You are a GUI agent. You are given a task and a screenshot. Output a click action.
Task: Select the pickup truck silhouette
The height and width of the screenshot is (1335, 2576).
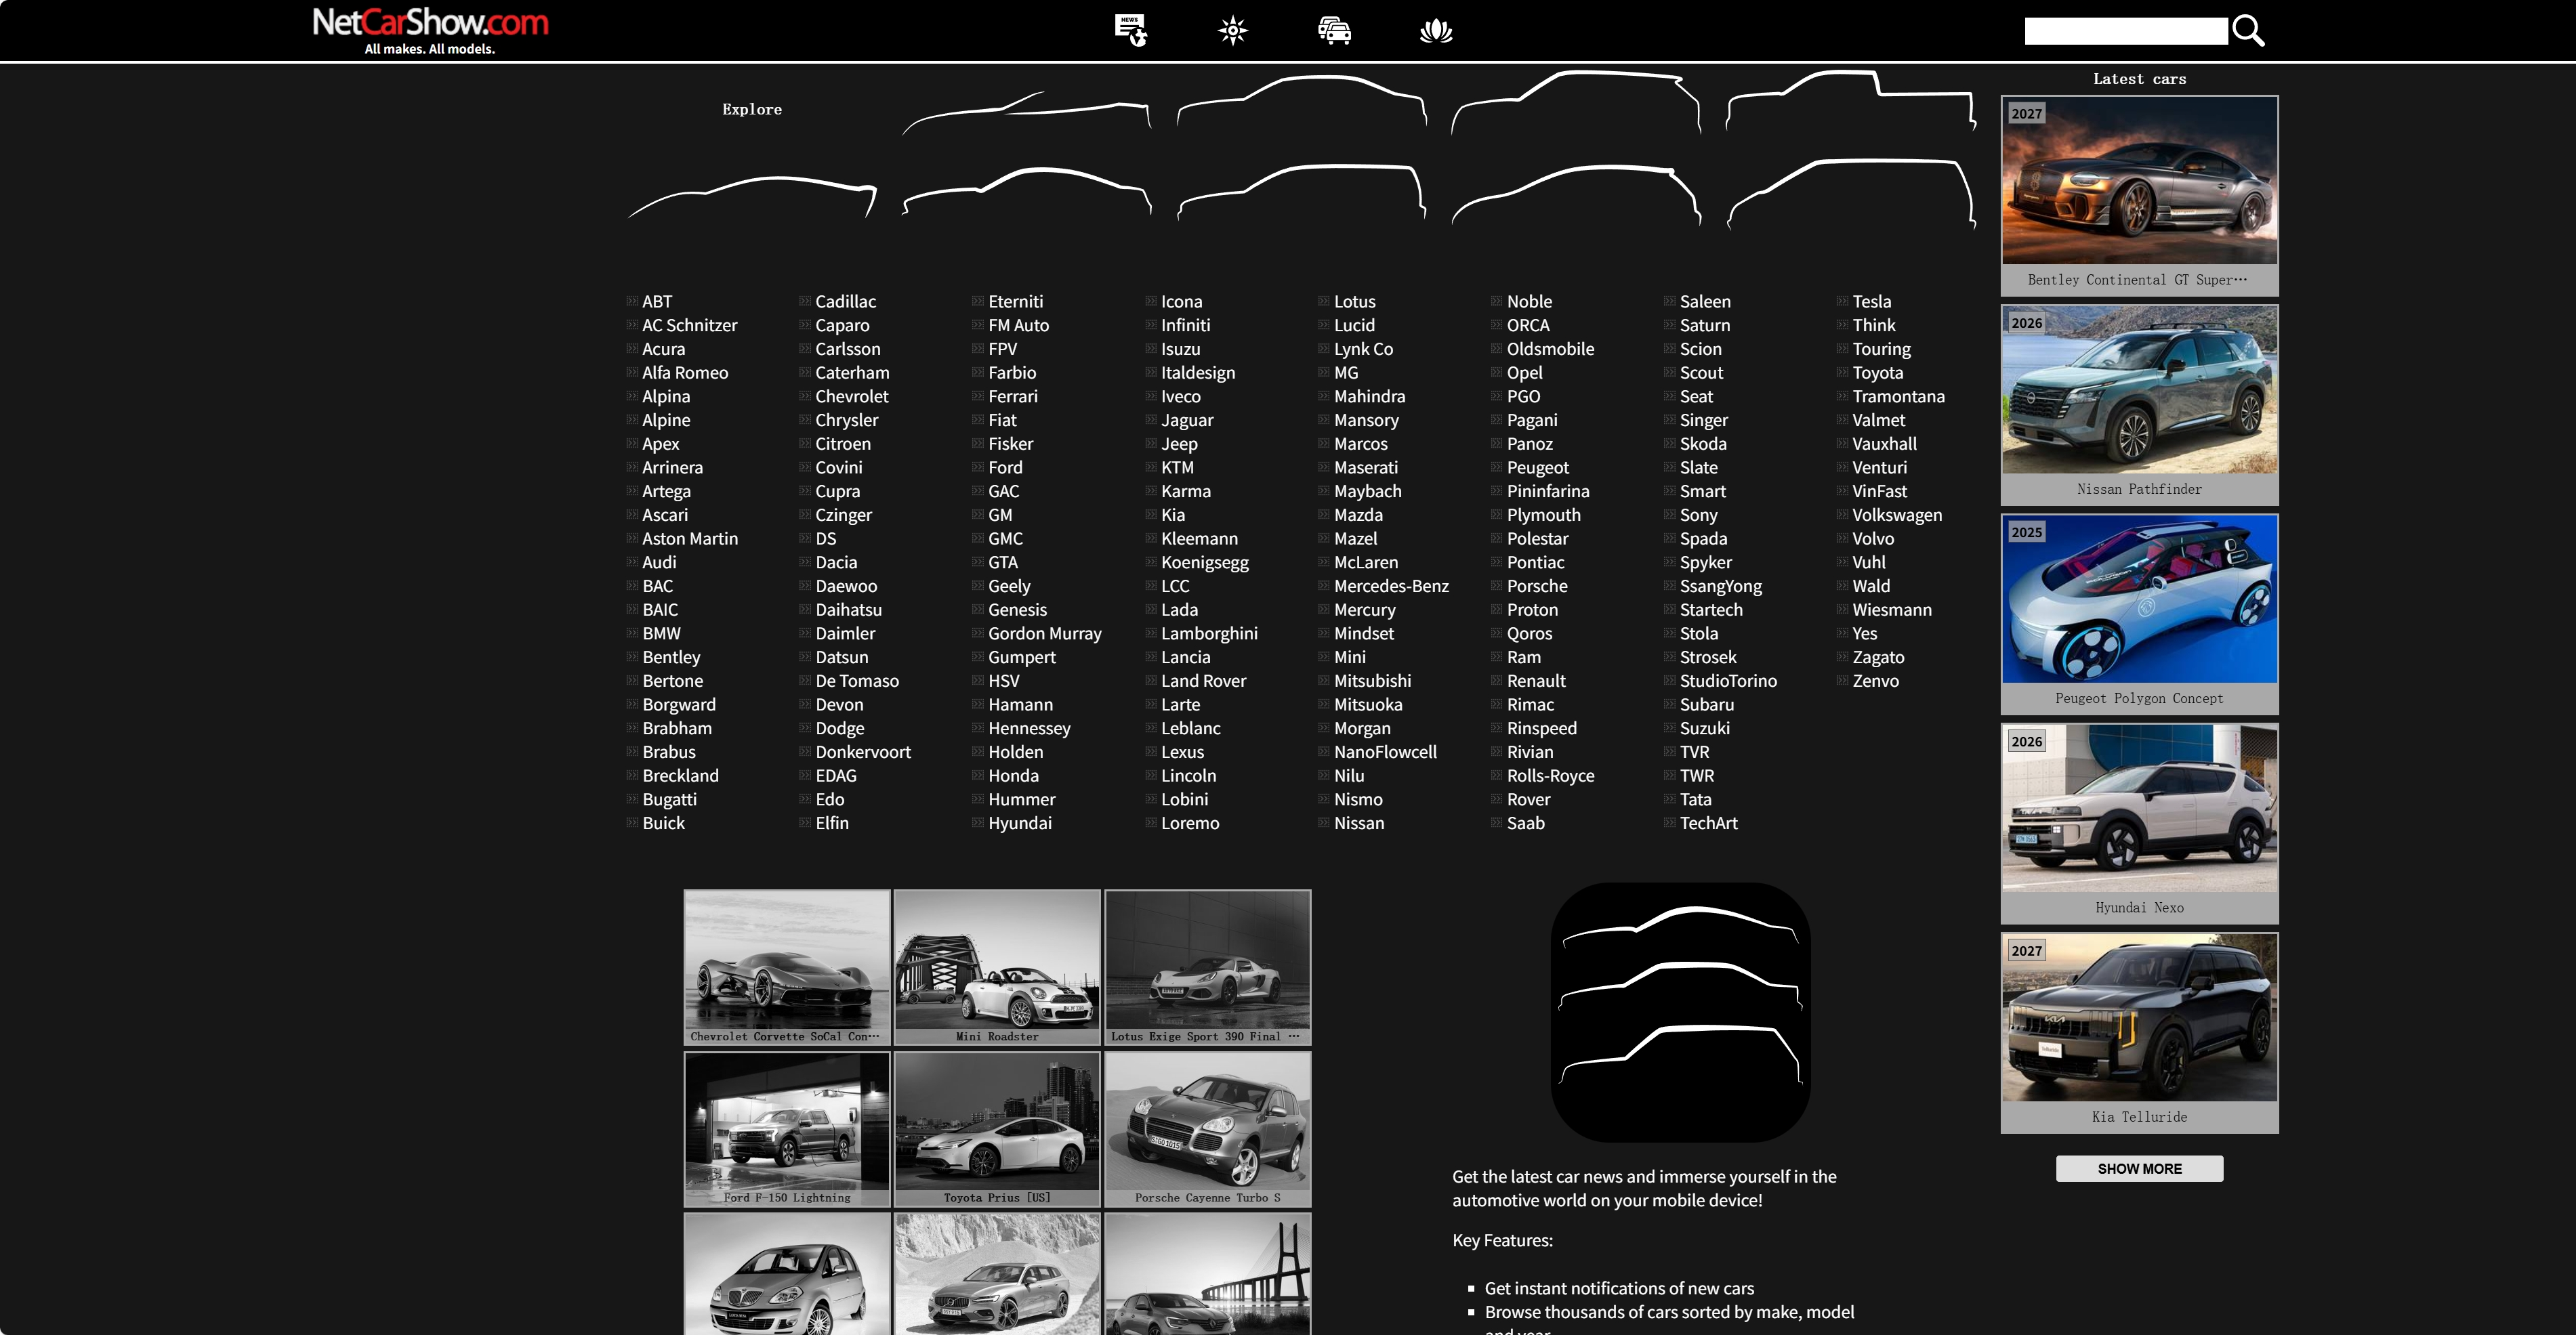pos(1851,101)
